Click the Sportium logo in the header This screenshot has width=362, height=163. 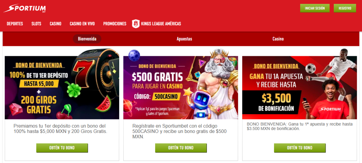[24, 8]
